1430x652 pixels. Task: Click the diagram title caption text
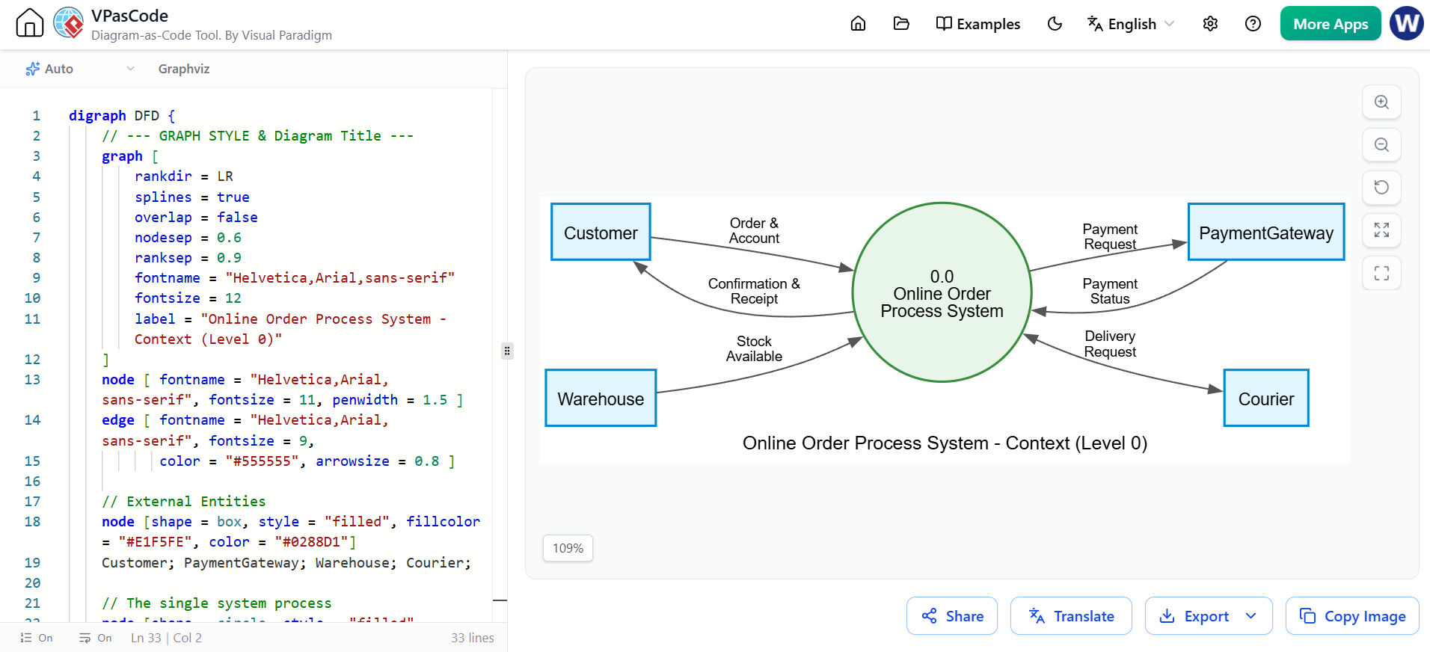click(x=945, y=443)
